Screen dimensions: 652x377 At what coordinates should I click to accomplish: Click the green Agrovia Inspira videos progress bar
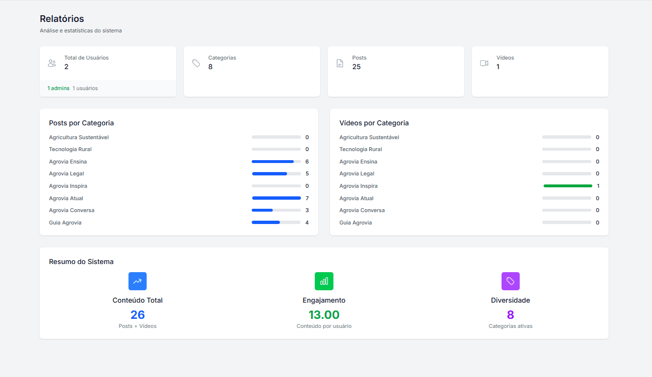(x=567, y=186)
